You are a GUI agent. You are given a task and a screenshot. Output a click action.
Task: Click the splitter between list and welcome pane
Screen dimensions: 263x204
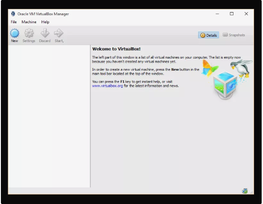90,116
